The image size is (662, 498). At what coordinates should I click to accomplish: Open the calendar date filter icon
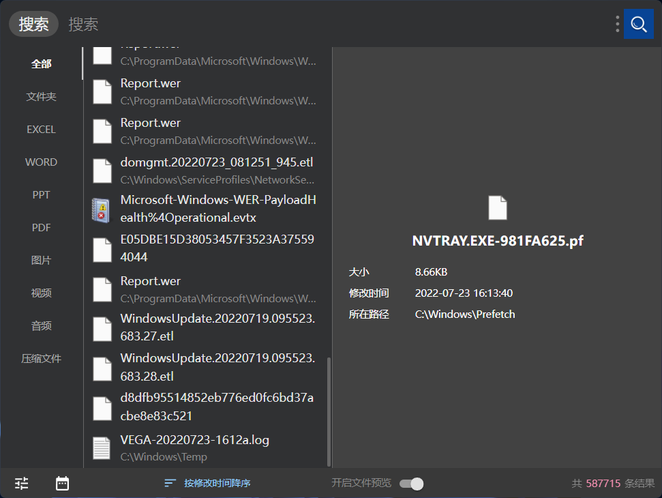tap(62, 483)
